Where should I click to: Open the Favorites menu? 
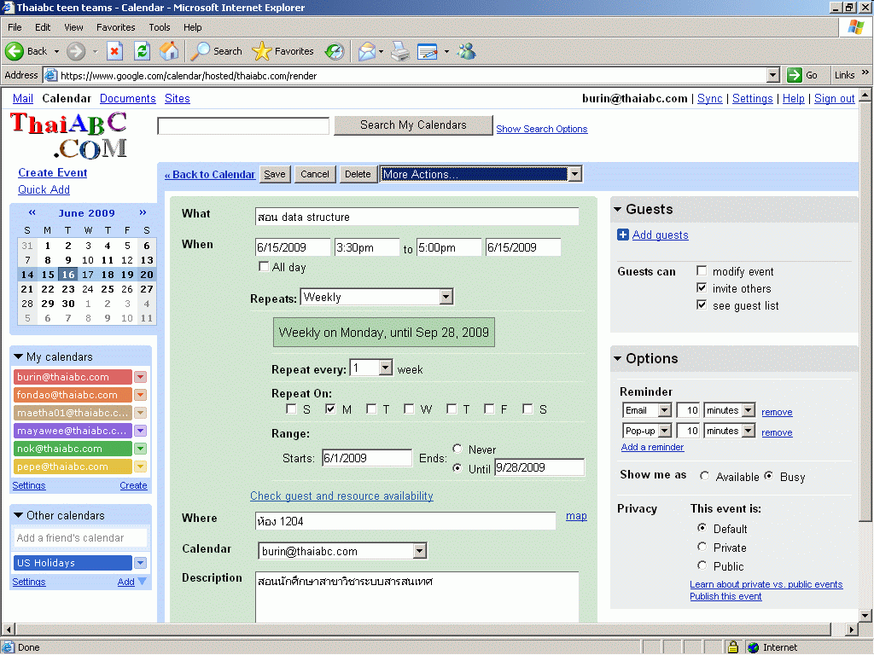coord(115,27)
